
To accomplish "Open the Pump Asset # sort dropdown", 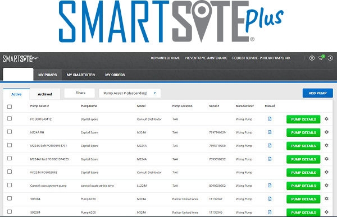I will point(130,93).
